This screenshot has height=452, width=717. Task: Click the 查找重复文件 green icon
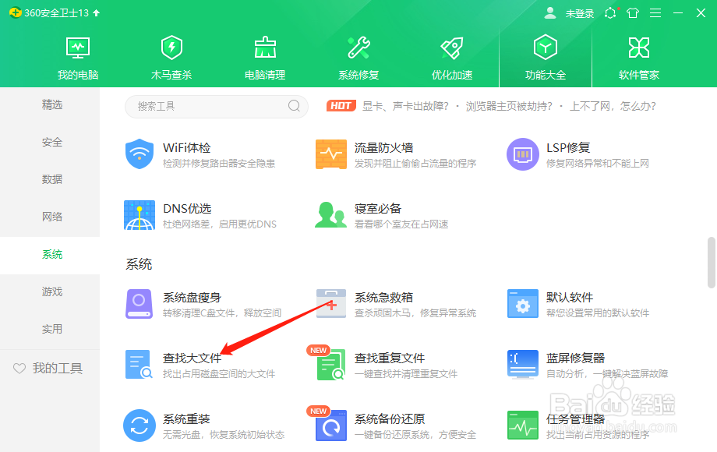pos(331,364)
